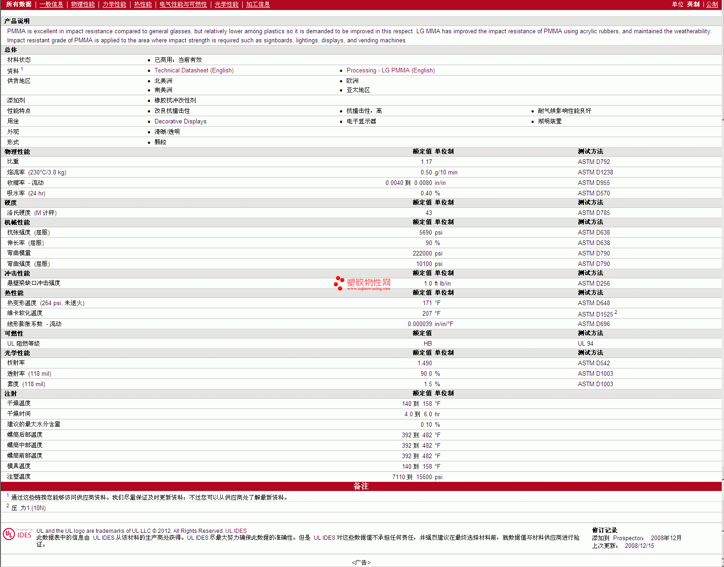Viewport: 724px width, 567px height.
Task: Click the 维卡软化温度 value 207 °F
Action: (x=431, y=314)
